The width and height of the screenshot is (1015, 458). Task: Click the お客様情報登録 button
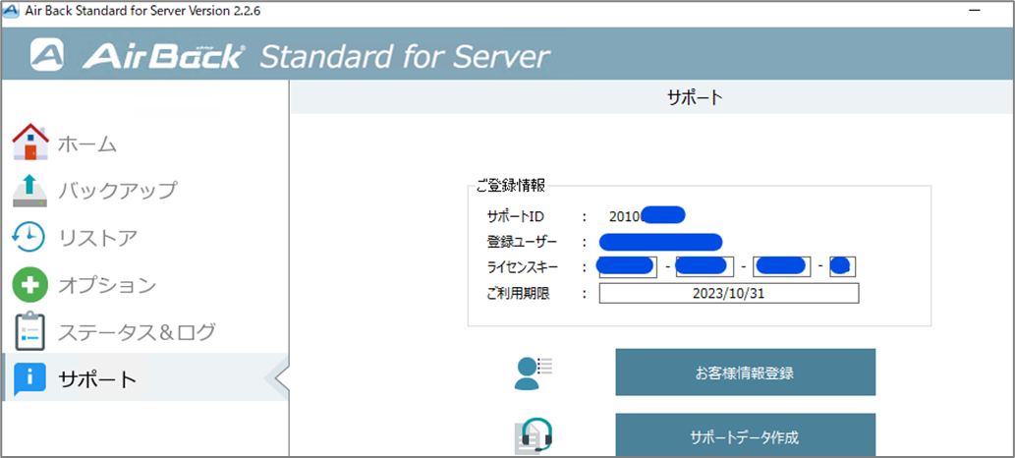[745, 372]
